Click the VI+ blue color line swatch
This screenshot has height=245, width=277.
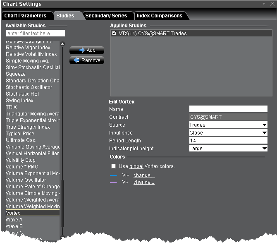coord(114,175)
